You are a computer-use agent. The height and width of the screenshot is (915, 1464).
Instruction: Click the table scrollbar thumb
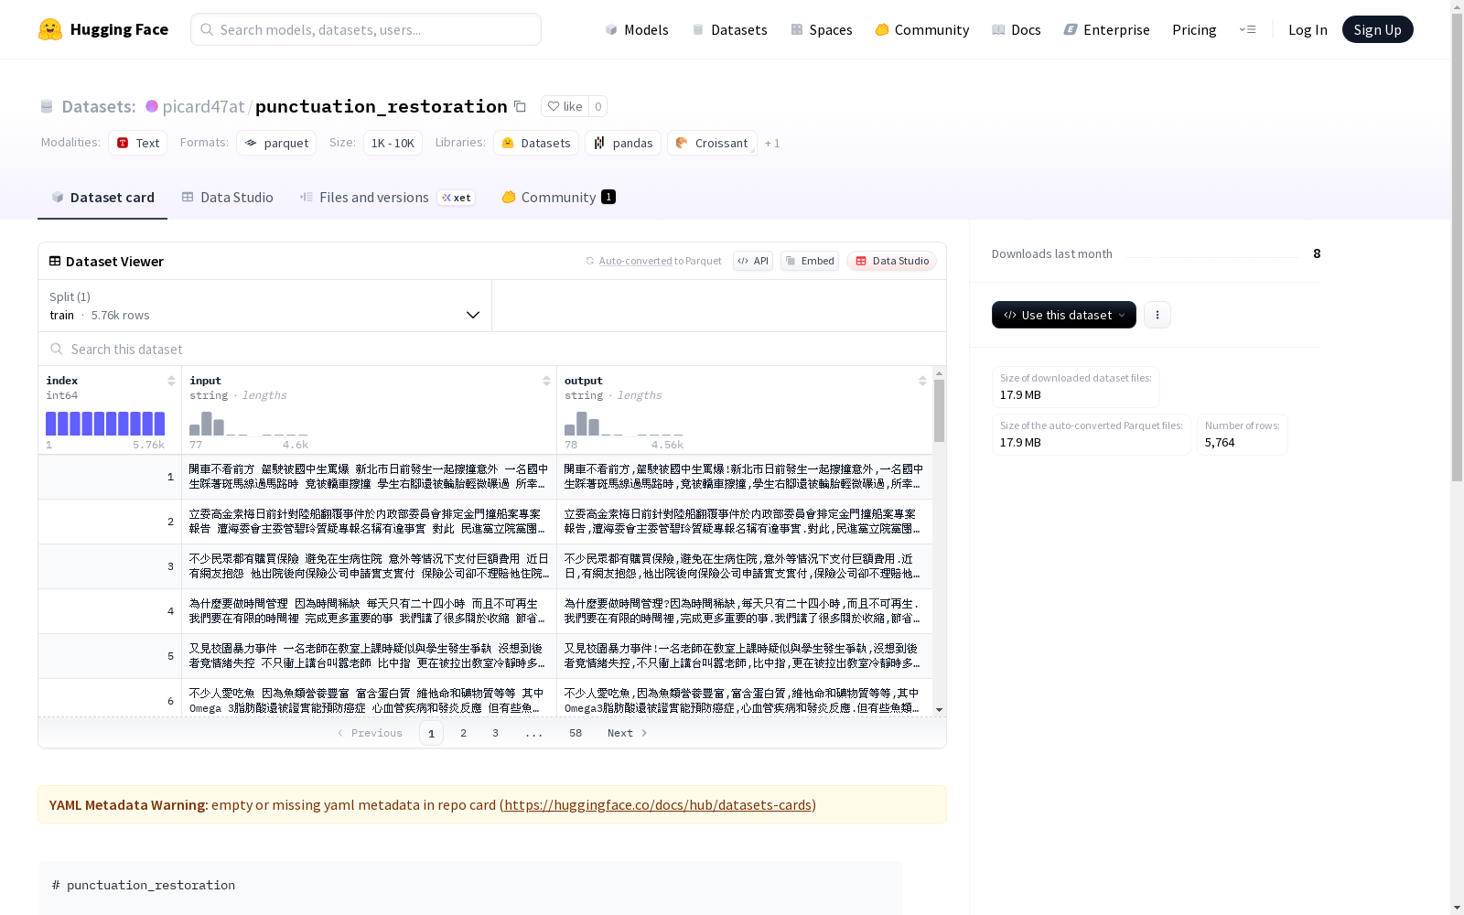[939, 411]
